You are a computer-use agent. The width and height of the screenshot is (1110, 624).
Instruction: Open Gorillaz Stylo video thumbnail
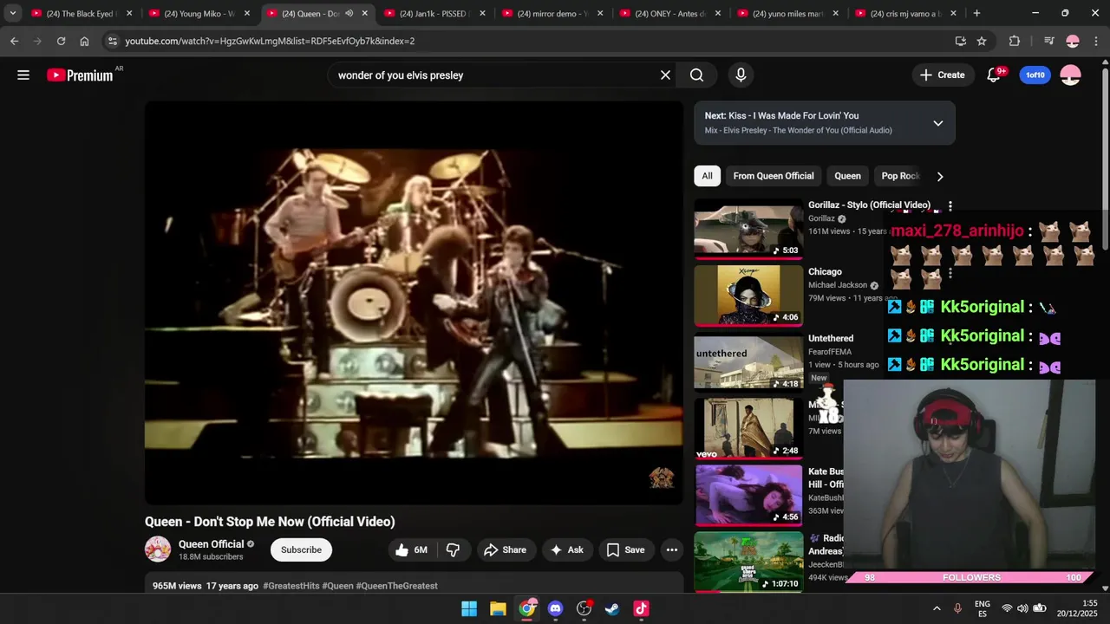(748, 230)
